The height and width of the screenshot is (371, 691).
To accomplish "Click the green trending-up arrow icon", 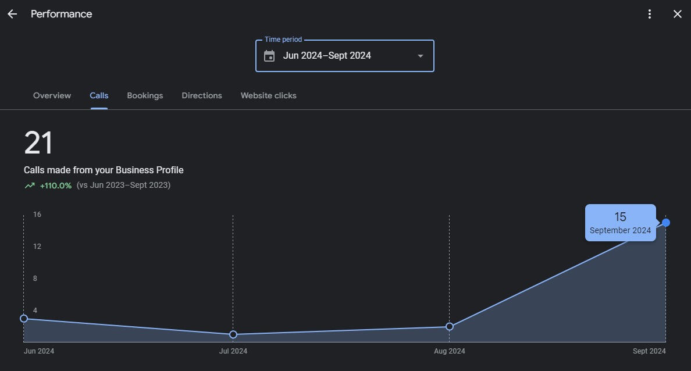I will click(x=30, y=185).
